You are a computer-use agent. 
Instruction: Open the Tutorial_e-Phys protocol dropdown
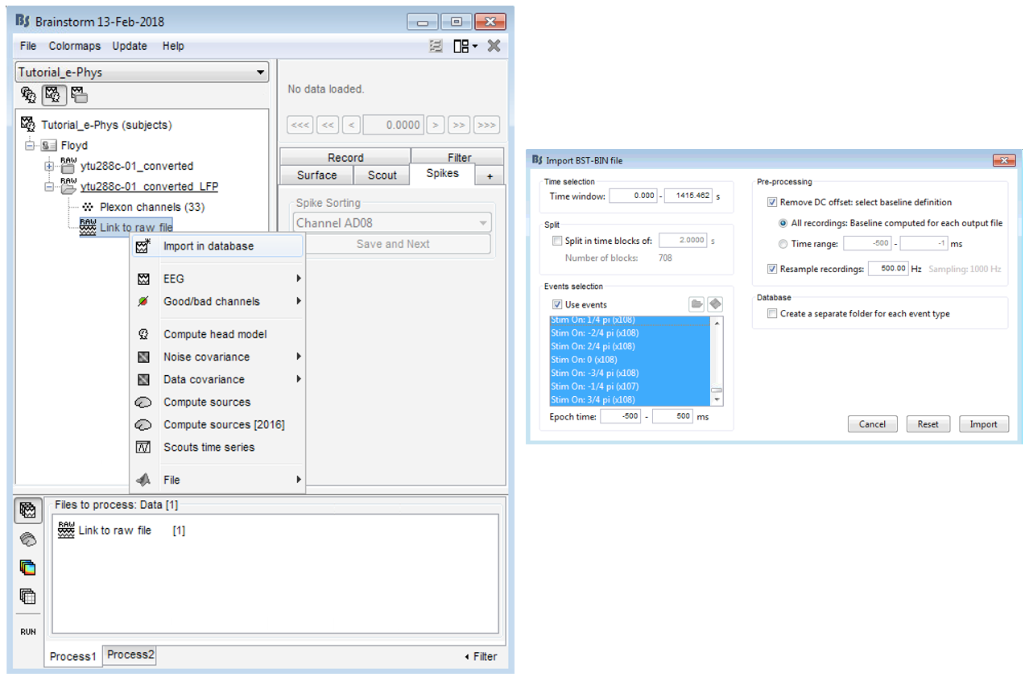point(142,72)
